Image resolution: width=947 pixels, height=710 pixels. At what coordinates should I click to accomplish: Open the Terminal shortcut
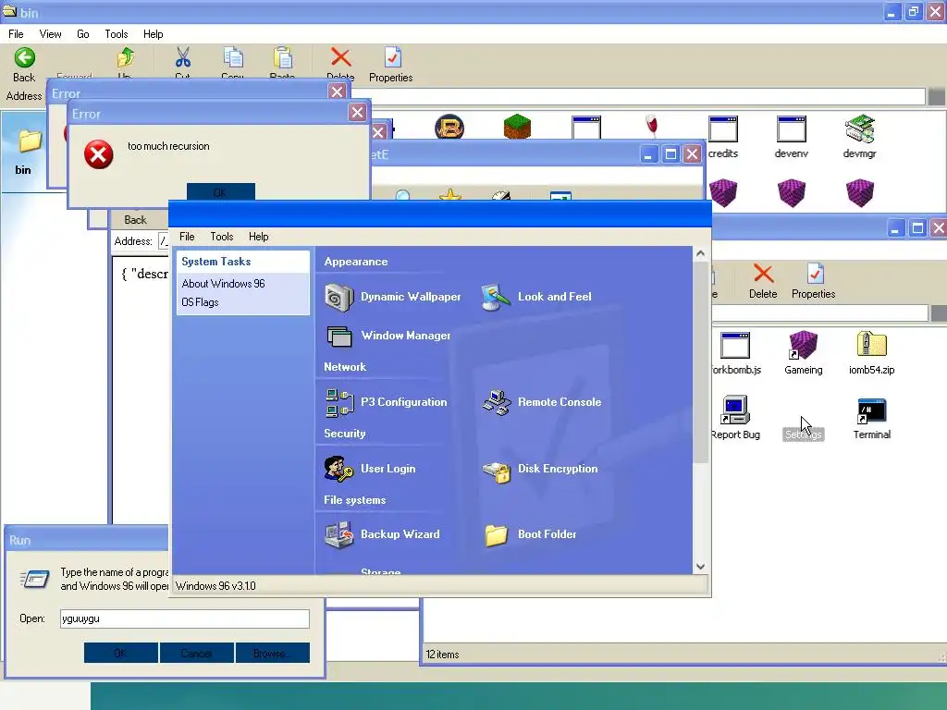tap(871, 418)
